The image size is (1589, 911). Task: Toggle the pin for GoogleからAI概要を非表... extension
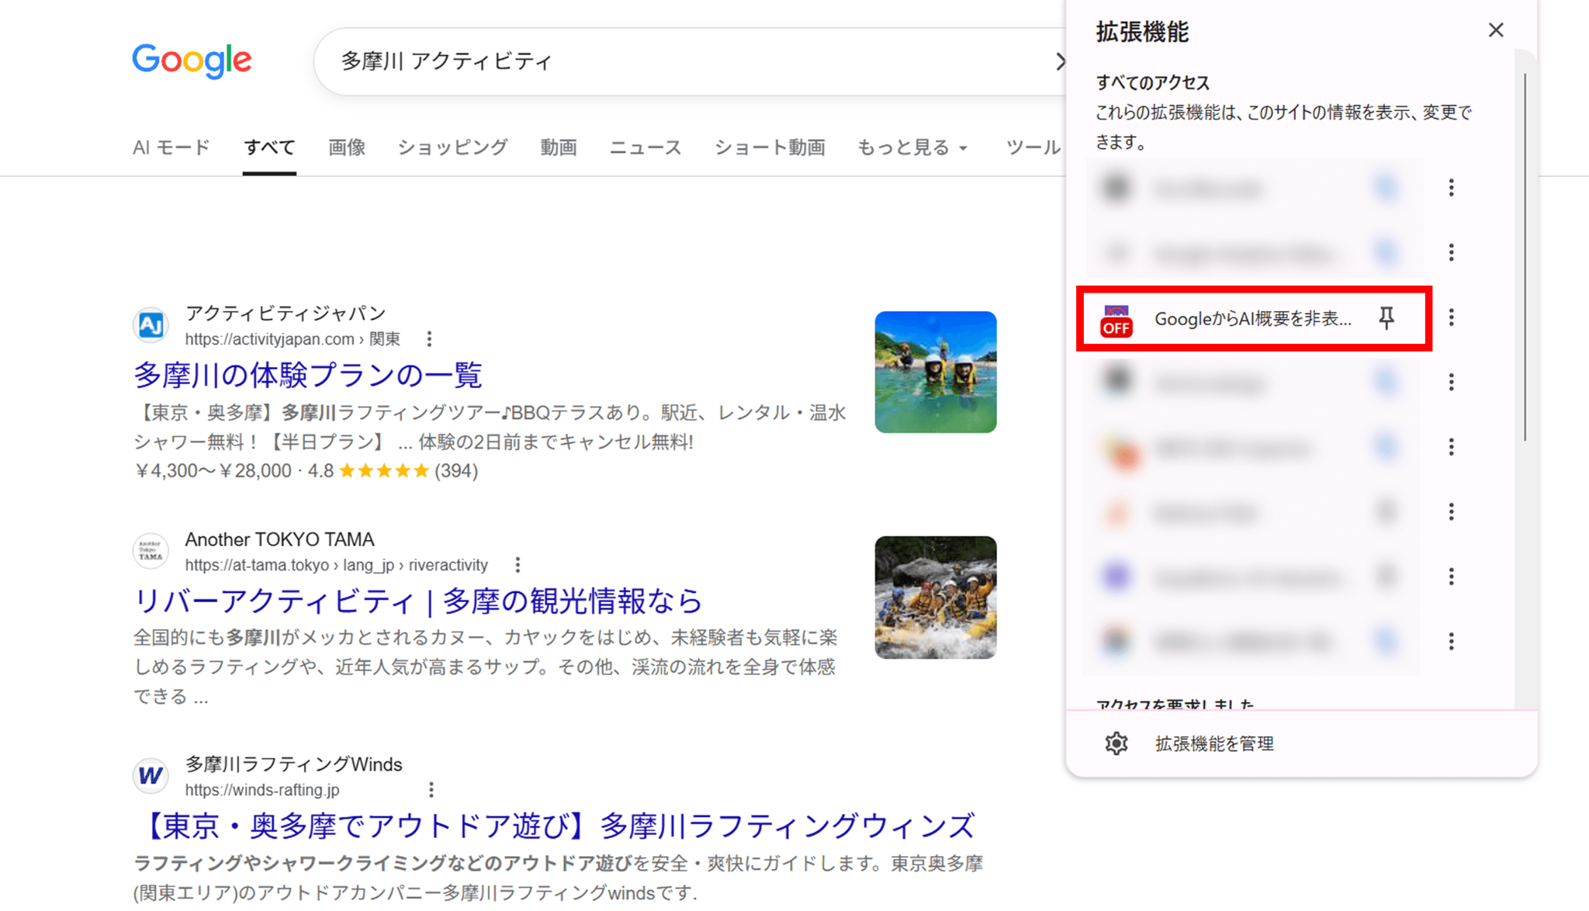click(1386, 318)
